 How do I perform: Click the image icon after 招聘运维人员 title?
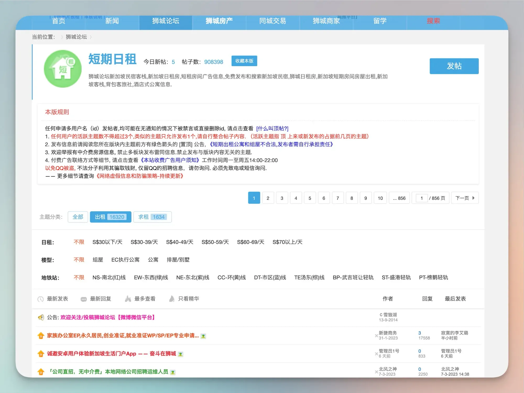[173, 372]
